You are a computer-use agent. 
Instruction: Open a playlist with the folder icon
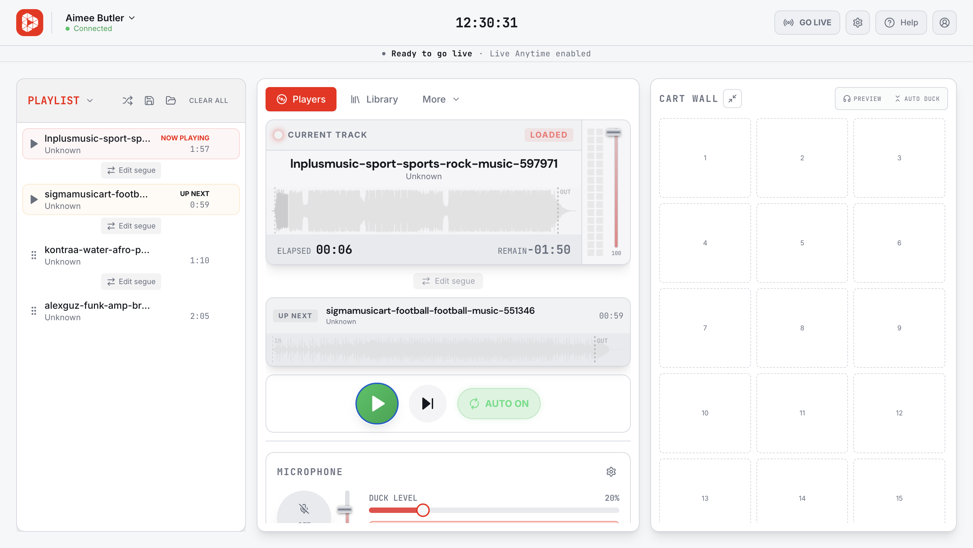coord(171,100)
